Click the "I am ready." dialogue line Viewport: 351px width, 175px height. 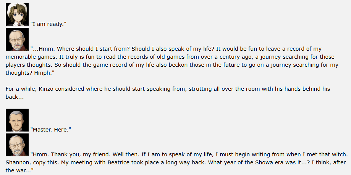[49, 24]
